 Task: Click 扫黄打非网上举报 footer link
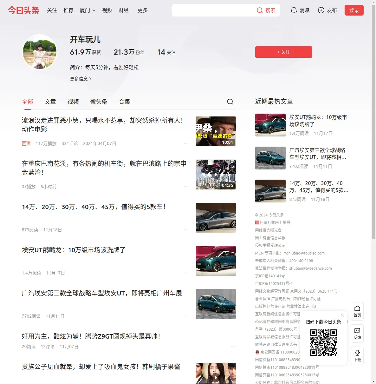click(x=273, y=222)
